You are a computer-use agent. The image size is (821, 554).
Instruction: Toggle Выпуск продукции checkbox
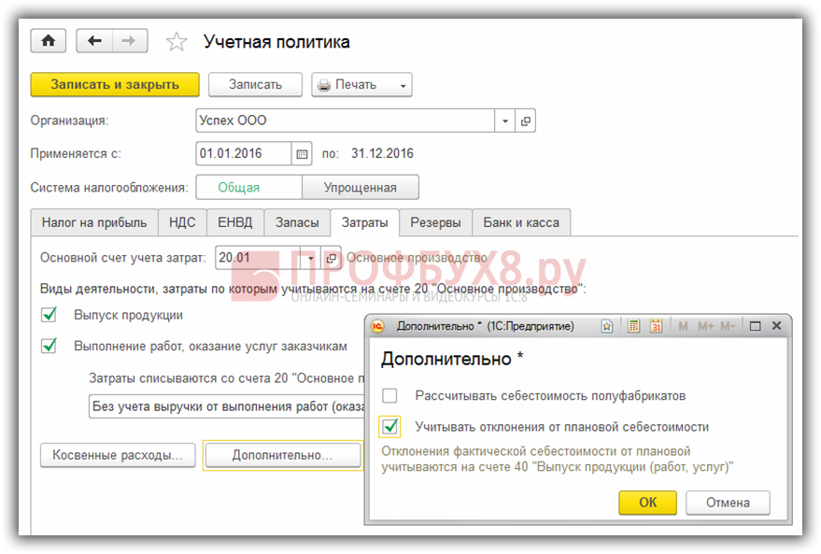(x=50, y=315)
